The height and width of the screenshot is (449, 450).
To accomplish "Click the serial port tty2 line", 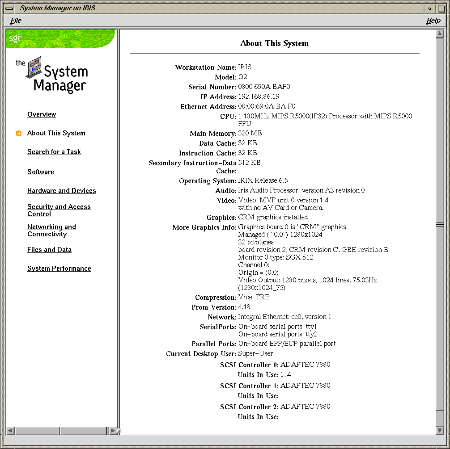I will click(x=278, y=334).
